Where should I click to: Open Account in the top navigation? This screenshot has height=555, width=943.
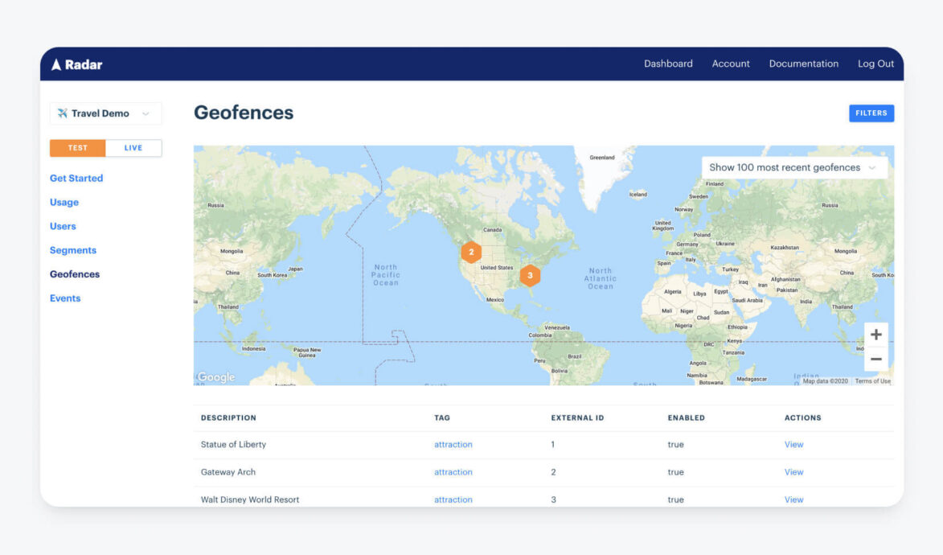(x=731, y=64)
